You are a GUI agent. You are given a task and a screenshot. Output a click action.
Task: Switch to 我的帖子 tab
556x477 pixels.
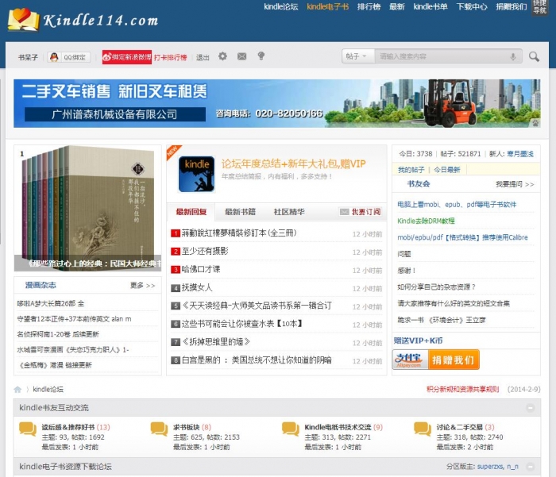[x=411, y=170]
